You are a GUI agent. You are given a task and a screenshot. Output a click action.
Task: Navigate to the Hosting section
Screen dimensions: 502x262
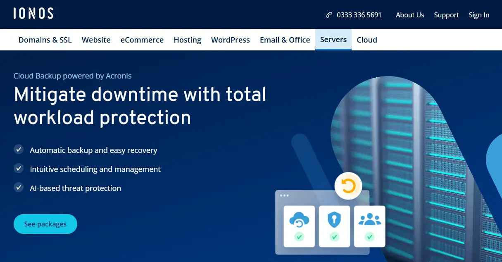point(187,40)
